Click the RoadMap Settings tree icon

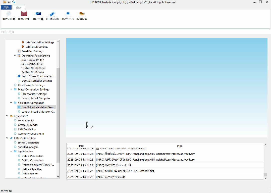pyautogui.click(x=19, y=51)
